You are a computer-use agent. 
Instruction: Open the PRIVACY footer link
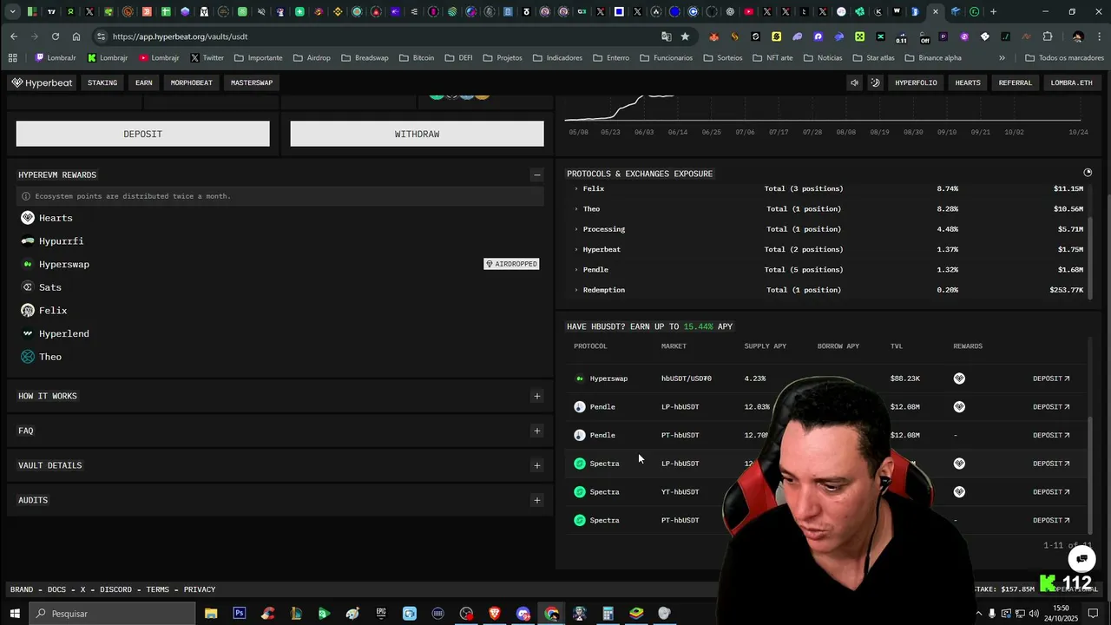click(200, 589)
